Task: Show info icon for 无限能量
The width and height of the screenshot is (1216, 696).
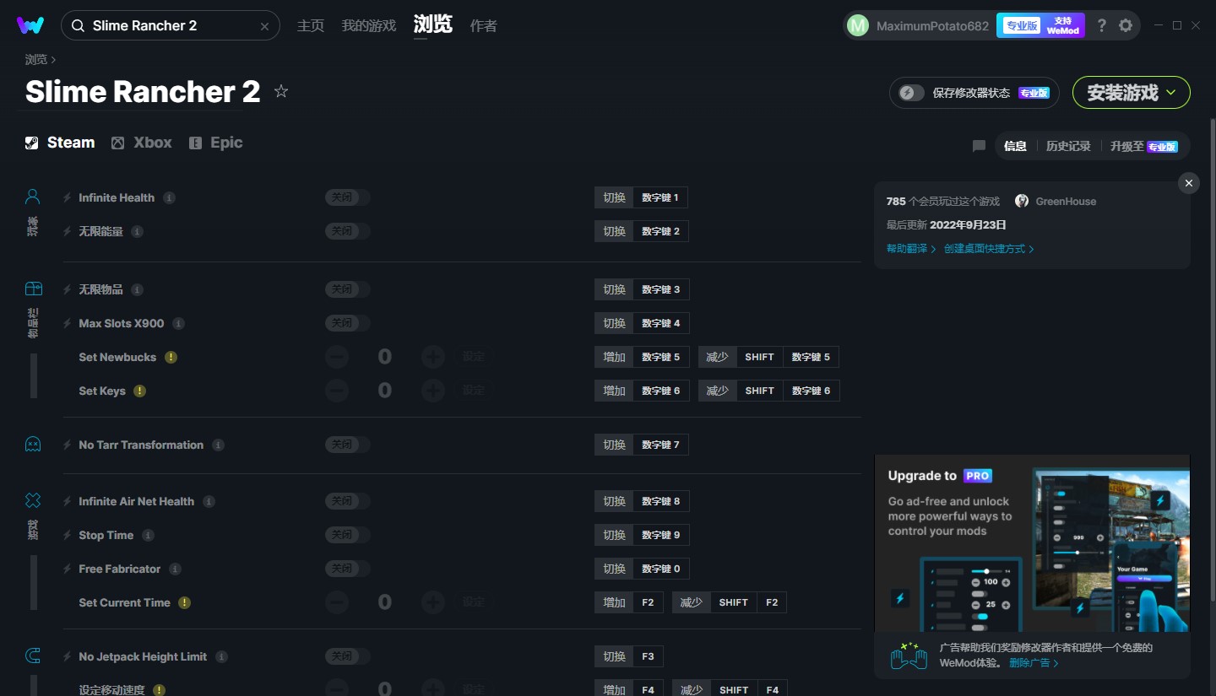Action: coord(137,231)
